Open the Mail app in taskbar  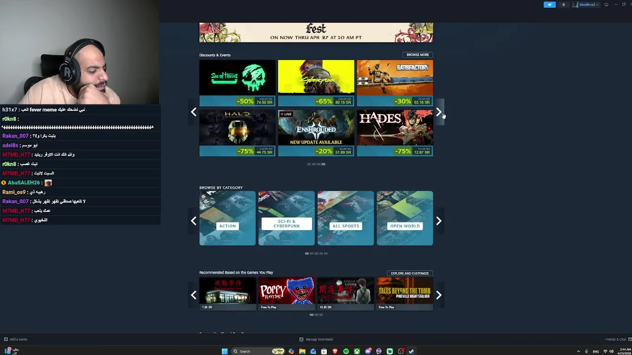click(x=313, y=351)
